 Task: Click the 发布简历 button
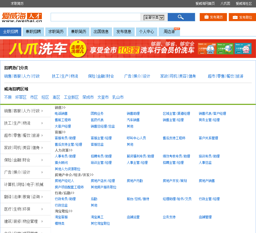(213, 17)
